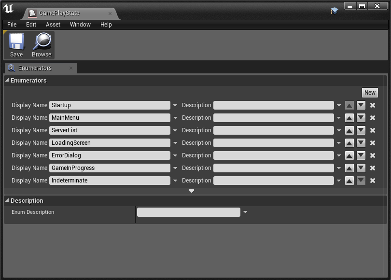The image size is (391, 280).
Task: Edit the MainMenu display name field
Action: pyautogui.click(x=110, y=118)
